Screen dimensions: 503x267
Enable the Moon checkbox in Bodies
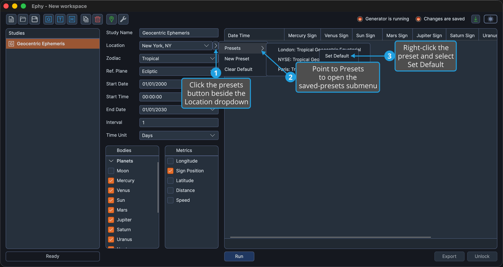pos(111,171)
